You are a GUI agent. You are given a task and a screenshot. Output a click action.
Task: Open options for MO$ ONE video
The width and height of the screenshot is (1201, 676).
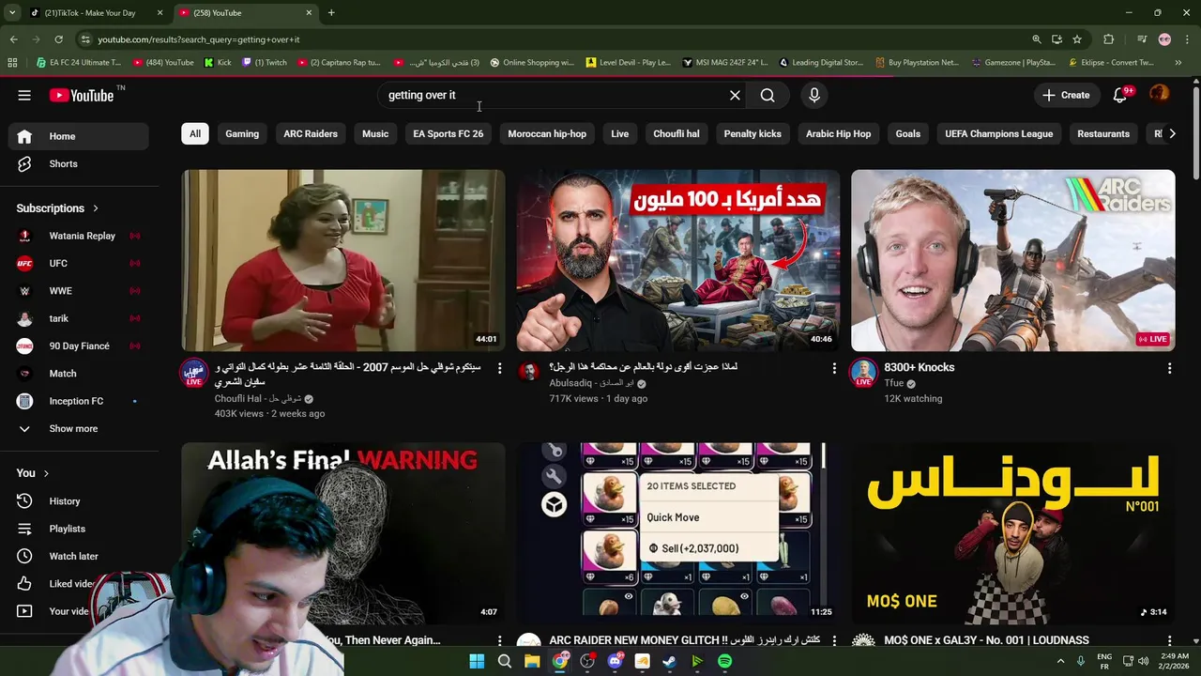tap(1169, 641)
